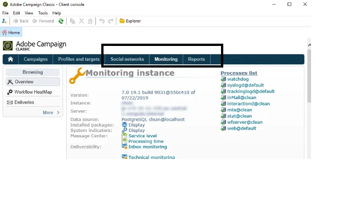
Task: Open the Explorer from the toolbar
Action: [130, 21]
